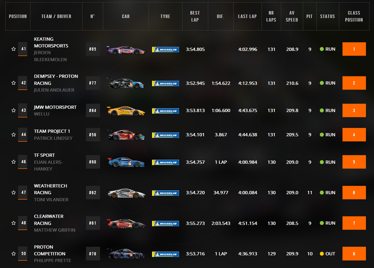View the blue #90 TF Sport car image
This screenshot has width=374, height=268.
pos(126,162)
